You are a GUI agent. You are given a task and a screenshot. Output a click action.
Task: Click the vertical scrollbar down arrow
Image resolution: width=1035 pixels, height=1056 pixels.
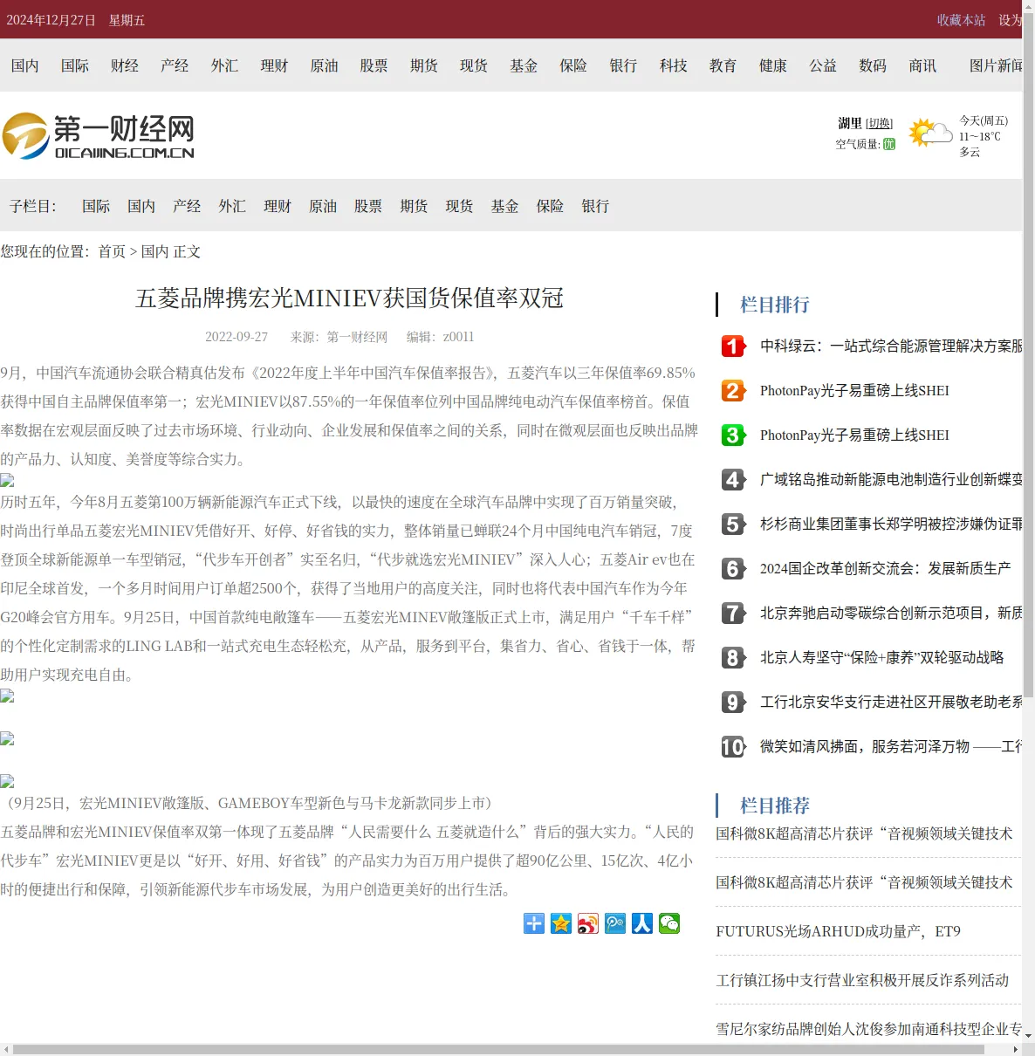pyautogui.click(x=1029, y=1036)
